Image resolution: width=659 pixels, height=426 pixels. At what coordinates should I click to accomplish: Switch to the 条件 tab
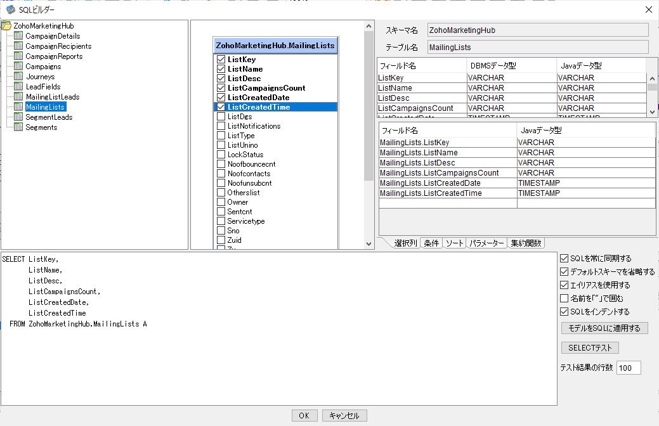pyautogui.click(x=431, y=243)
